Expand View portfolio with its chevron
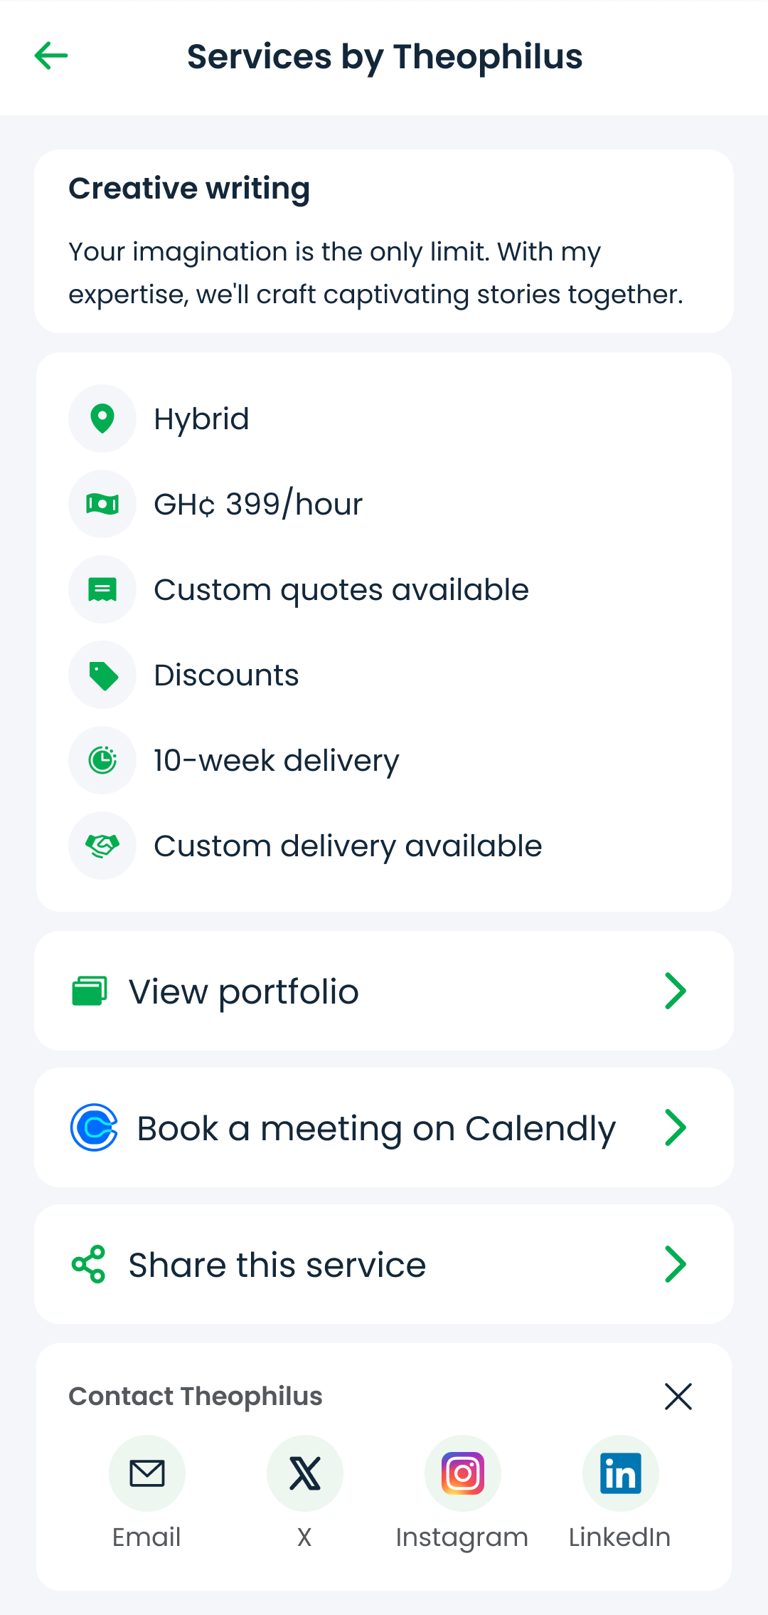 676,991
